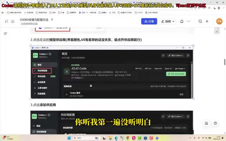Screen dimensions: 226x141
Task: Click the JOJO Code heading text
Action: (x=79, y=69)
